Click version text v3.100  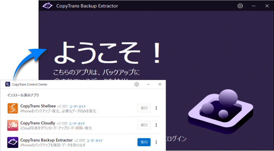pos(62,123)
